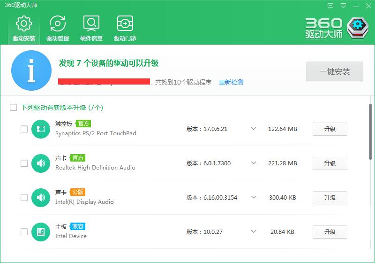Click the '300.40 KB' size value
The image size is (375, 263).
tap(283, 197)
